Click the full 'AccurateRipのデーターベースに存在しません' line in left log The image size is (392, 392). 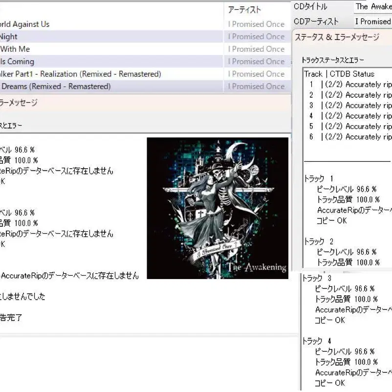pyautogui.click(x=70, y=276)
